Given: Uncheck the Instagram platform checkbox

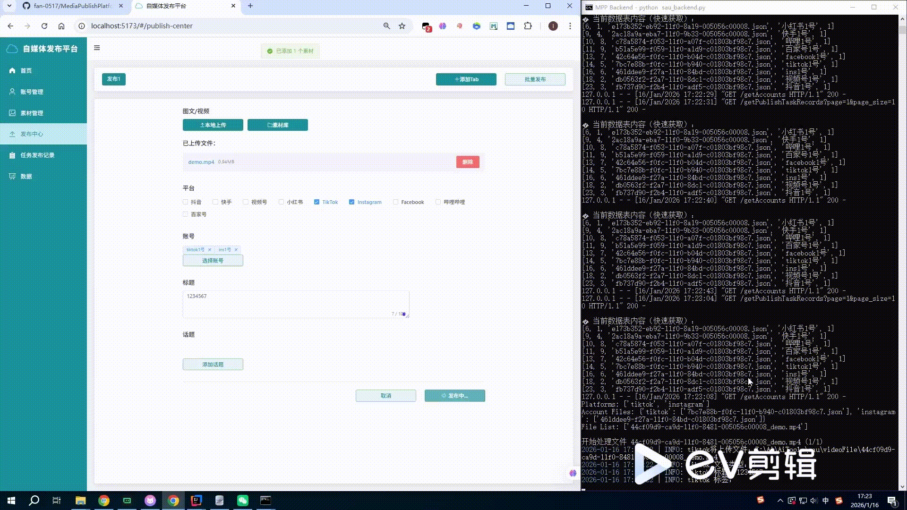Looking at the screenshot, I should pyautogui.click(x=351, y=202).
